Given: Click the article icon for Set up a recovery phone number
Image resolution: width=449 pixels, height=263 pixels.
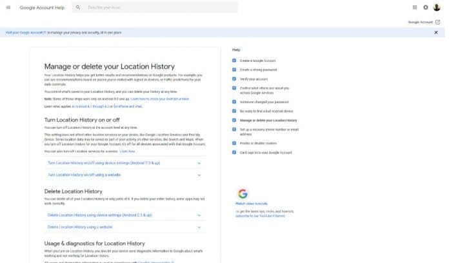Looking at the screenshot, I should pos(234,130).
